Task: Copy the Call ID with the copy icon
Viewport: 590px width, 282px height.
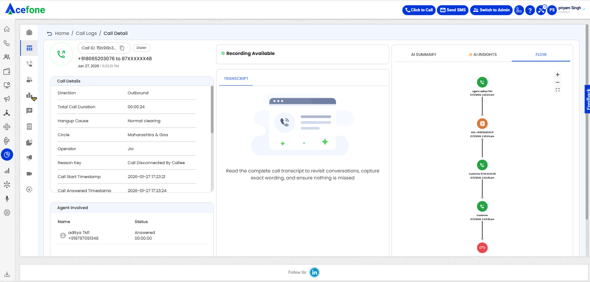Action: [122, 48]
